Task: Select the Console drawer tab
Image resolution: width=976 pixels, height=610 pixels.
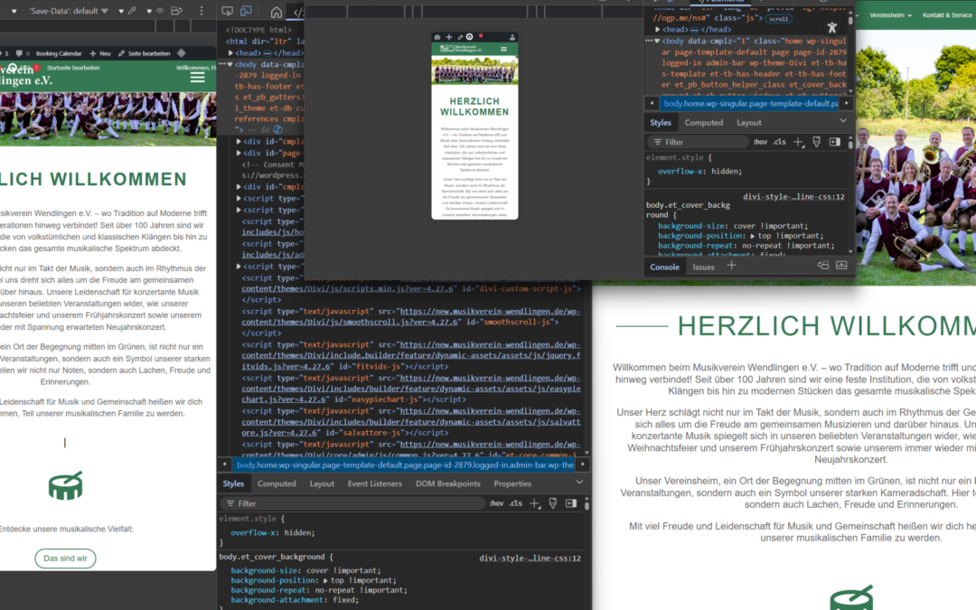Action: (664, 267)
